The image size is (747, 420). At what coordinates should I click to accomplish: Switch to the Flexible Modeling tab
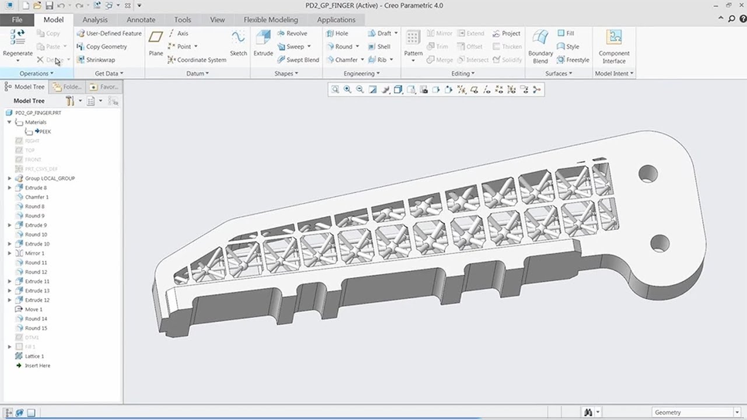tap(271, 19)
